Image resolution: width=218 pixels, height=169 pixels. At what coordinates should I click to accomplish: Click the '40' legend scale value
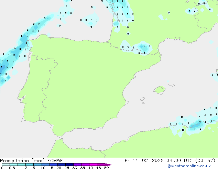(x=90, y=168)
